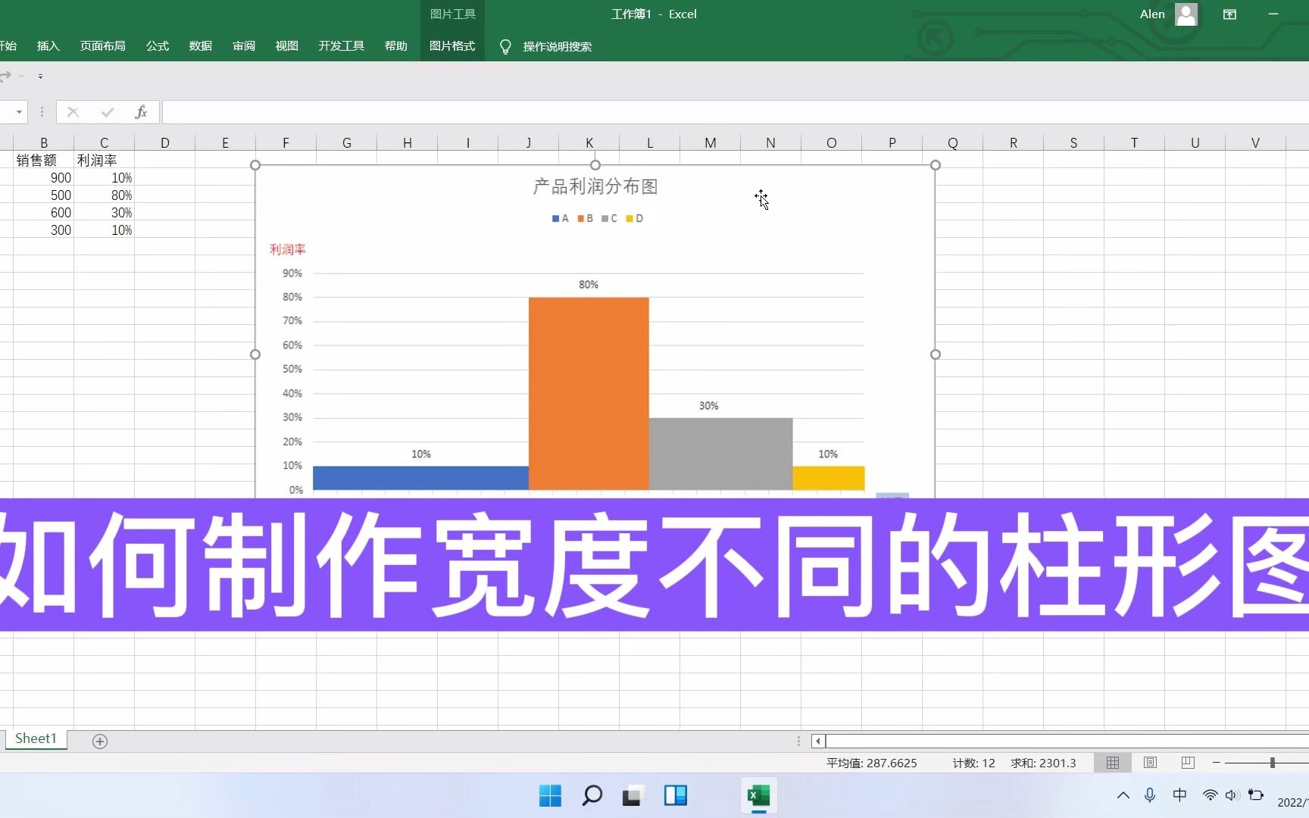Click the Redo arrow icon

click(6, 76)
